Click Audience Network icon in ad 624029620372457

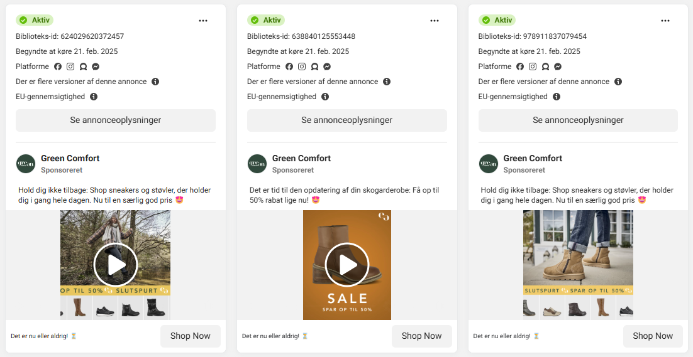click(x=83, y=67)
